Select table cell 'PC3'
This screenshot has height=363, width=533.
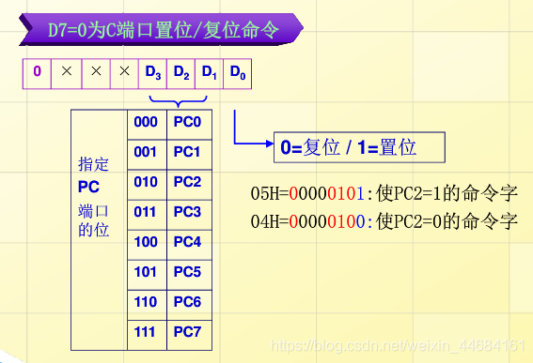click(x=189, y=215)
